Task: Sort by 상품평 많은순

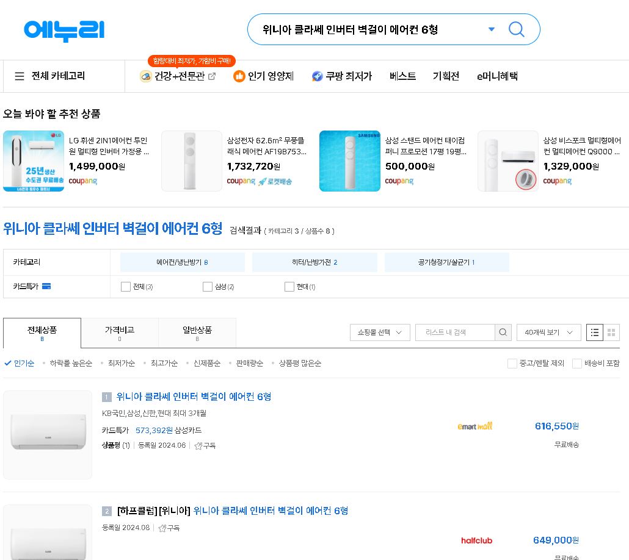Action: pyautogui.click(x=300, y=363)
